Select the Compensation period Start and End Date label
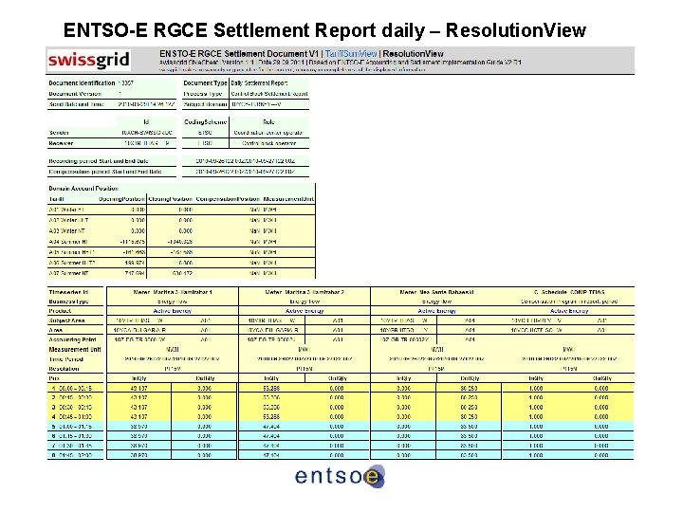The image size is (683, 512). [x=105, y=172]
